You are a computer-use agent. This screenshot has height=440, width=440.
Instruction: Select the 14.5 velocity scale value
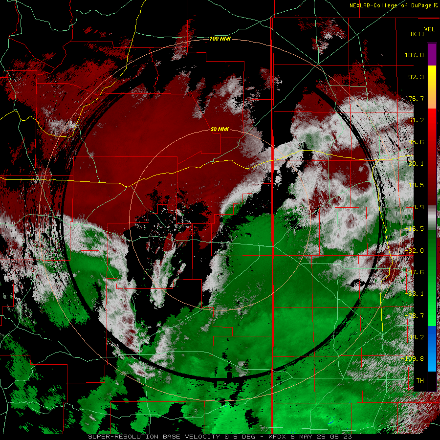pyautogui.click(x=416, y=185)
